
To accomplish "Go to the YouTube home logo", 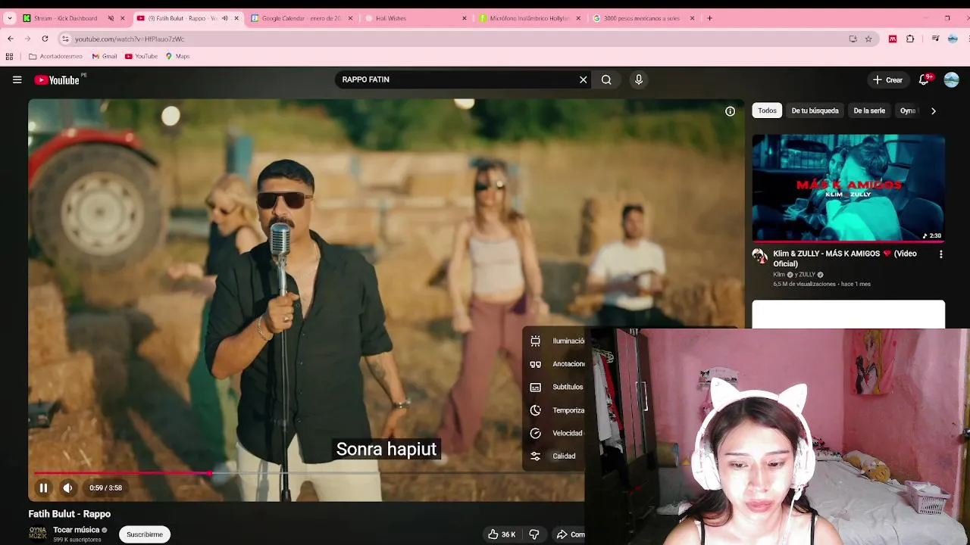I will click(57, 79).
